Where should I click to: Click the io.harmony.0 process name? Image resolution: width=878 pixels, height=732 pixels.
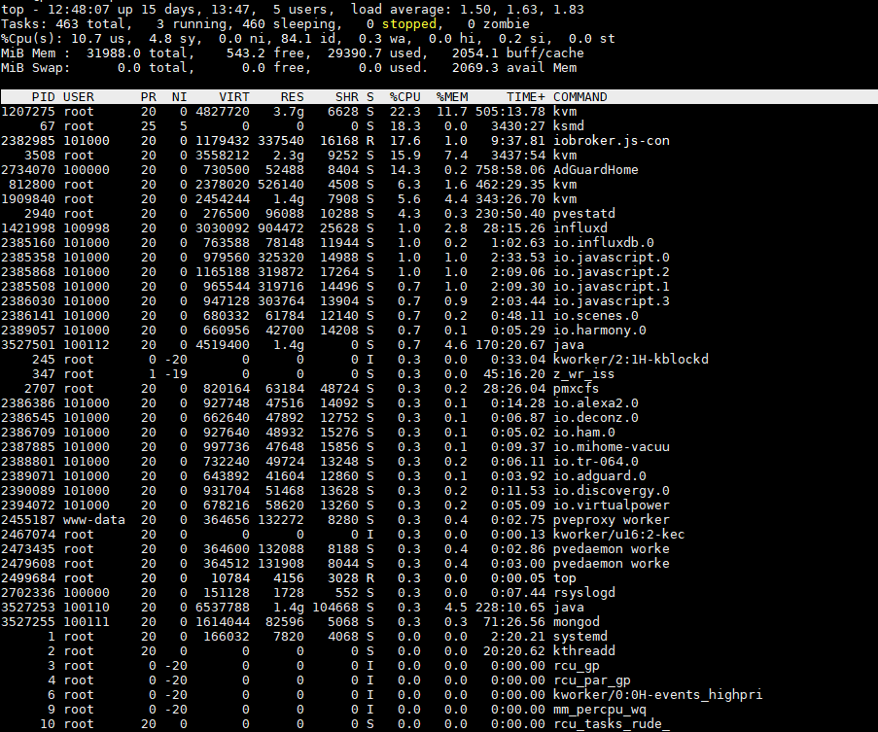point(599,330)
